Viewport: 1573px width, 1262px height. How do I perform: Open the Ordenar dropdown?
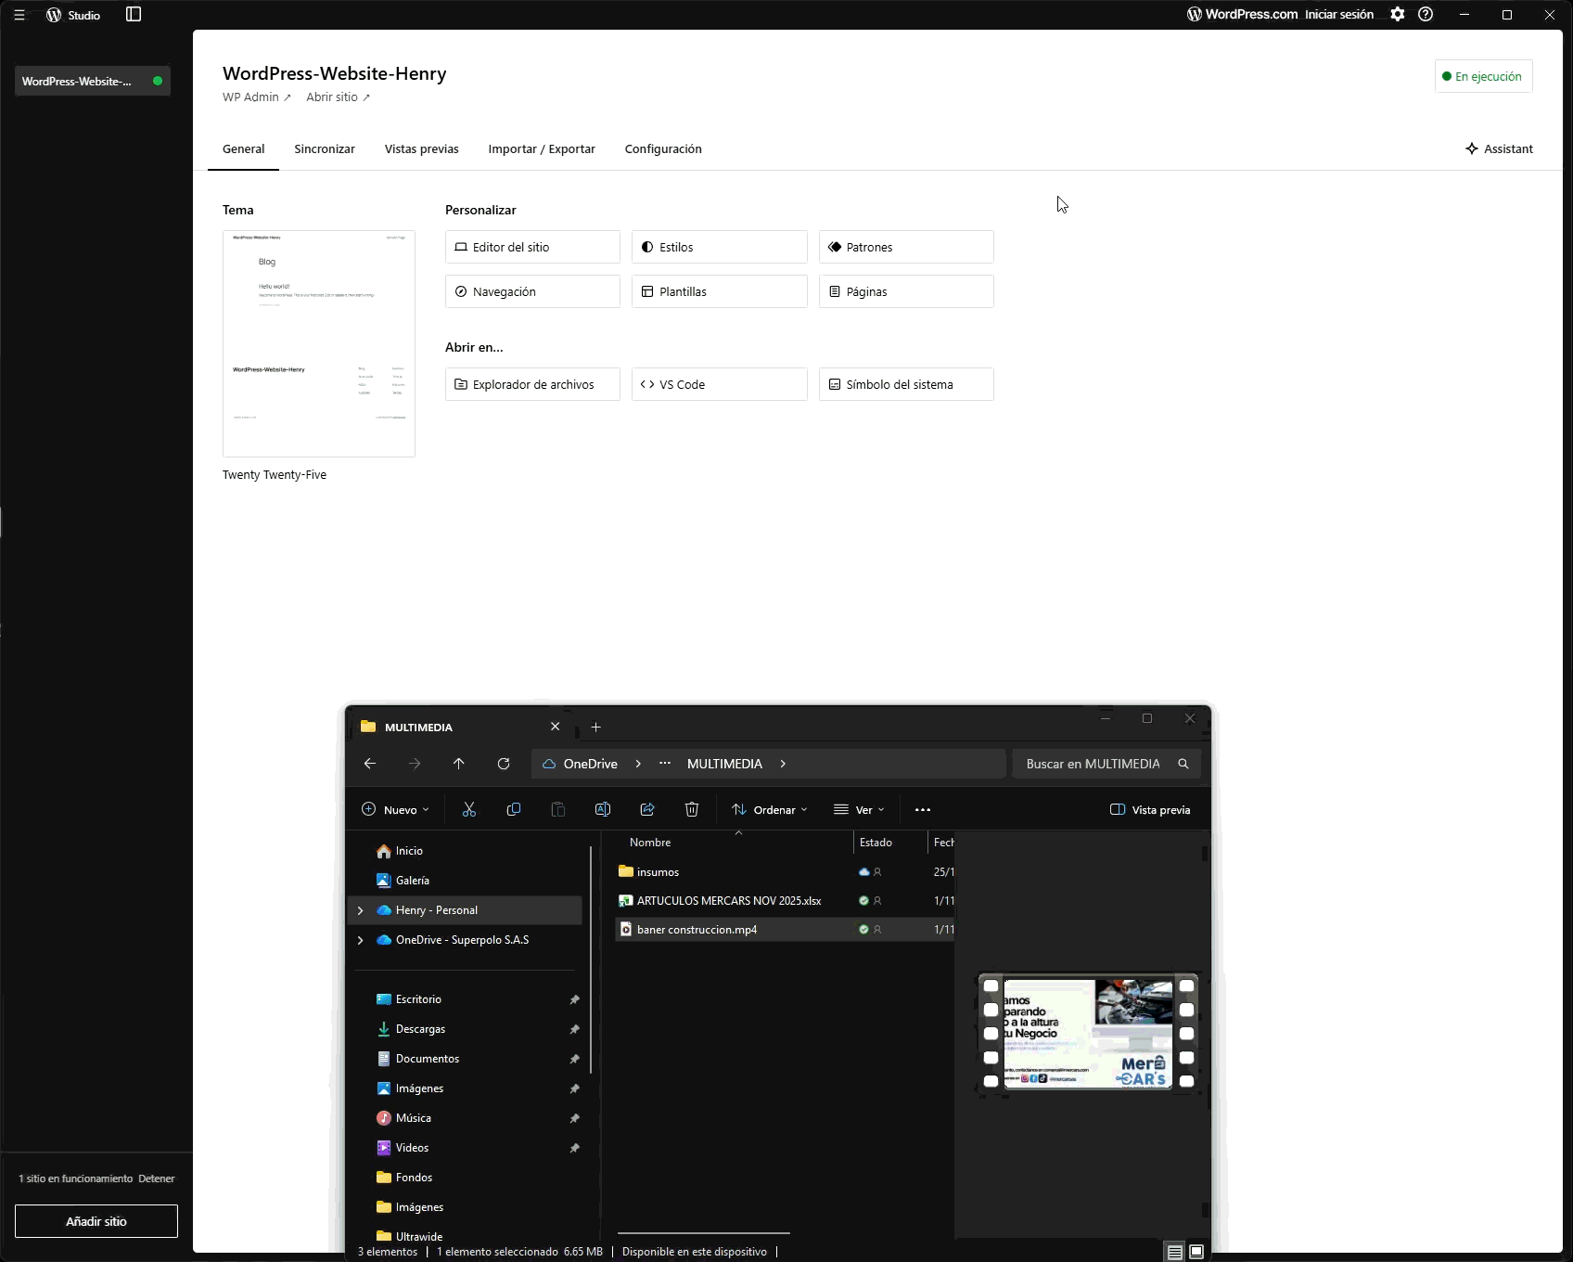(x=770, y=810)
